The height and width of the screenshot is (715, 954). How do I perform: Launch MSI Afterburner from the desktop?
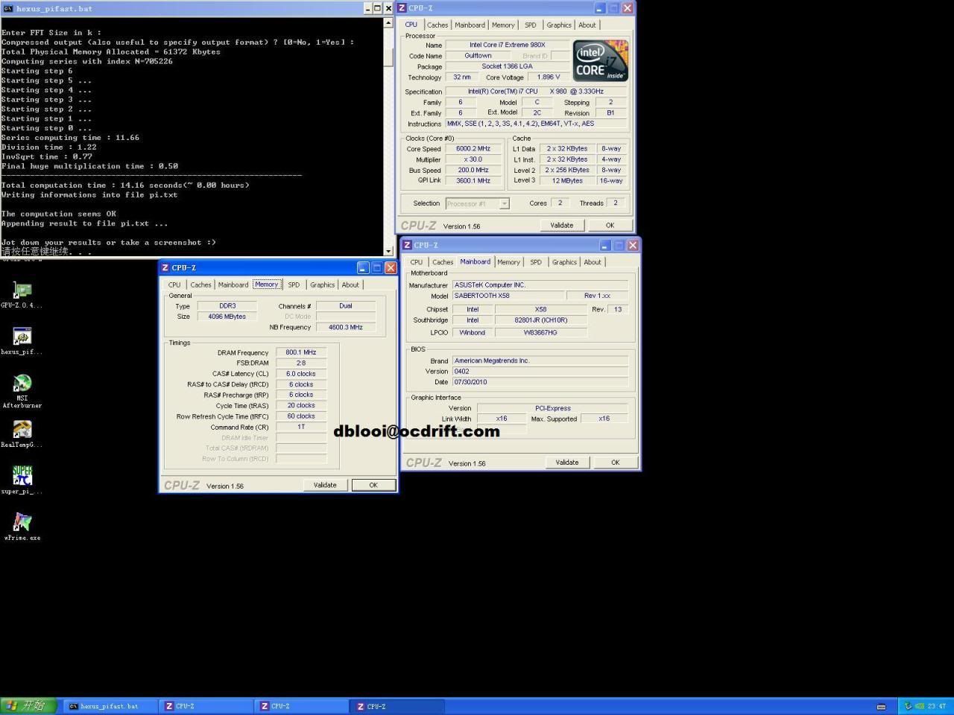22,384
